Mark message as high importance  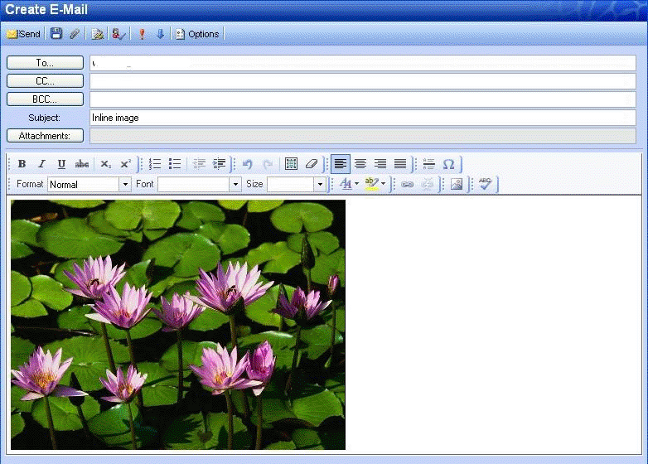[x=142, y=34]
